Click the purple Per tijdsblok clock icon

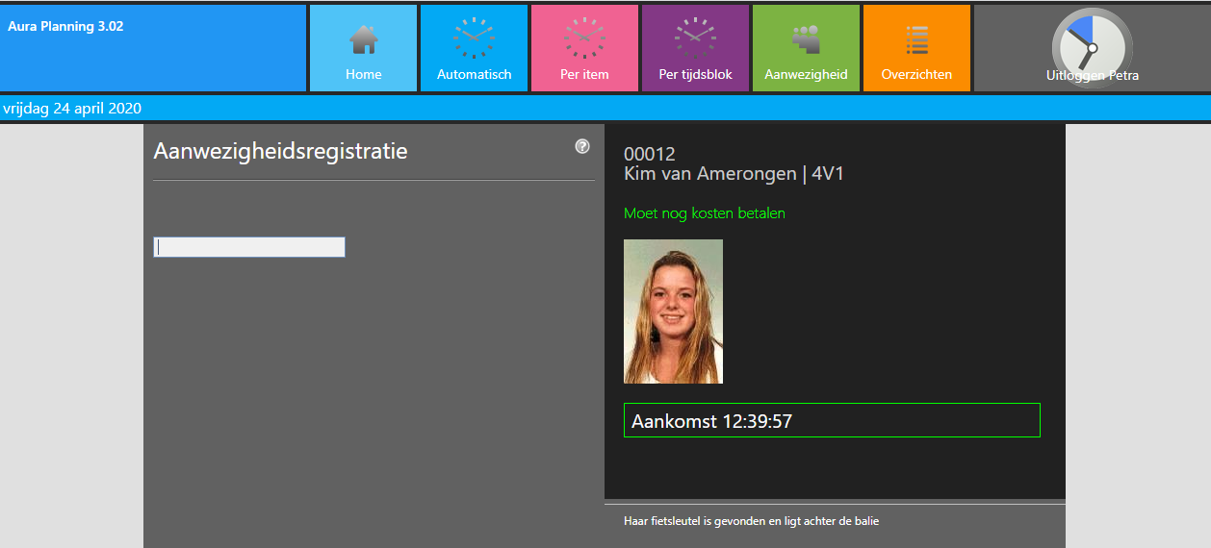click(695, 38)
